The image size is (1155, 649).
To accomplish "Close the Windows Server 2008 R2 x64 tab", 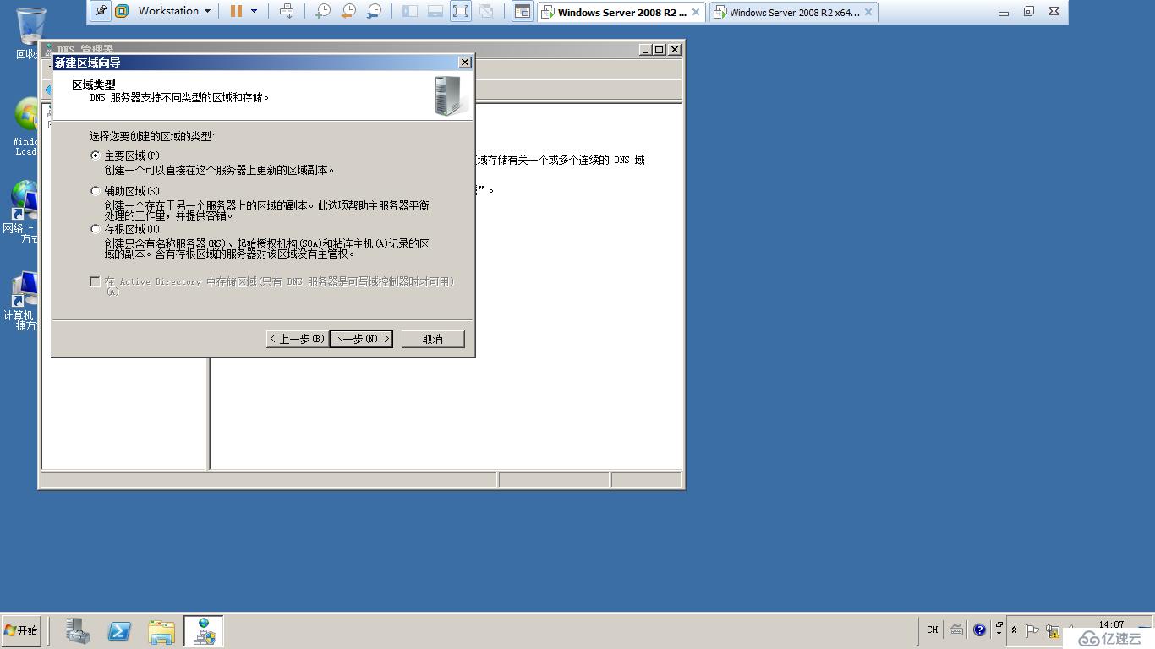I will click(868, 12).
